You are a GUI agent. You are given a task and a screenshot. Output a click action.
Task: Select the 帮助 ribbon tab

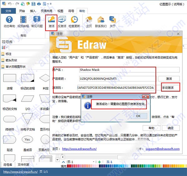82,11
